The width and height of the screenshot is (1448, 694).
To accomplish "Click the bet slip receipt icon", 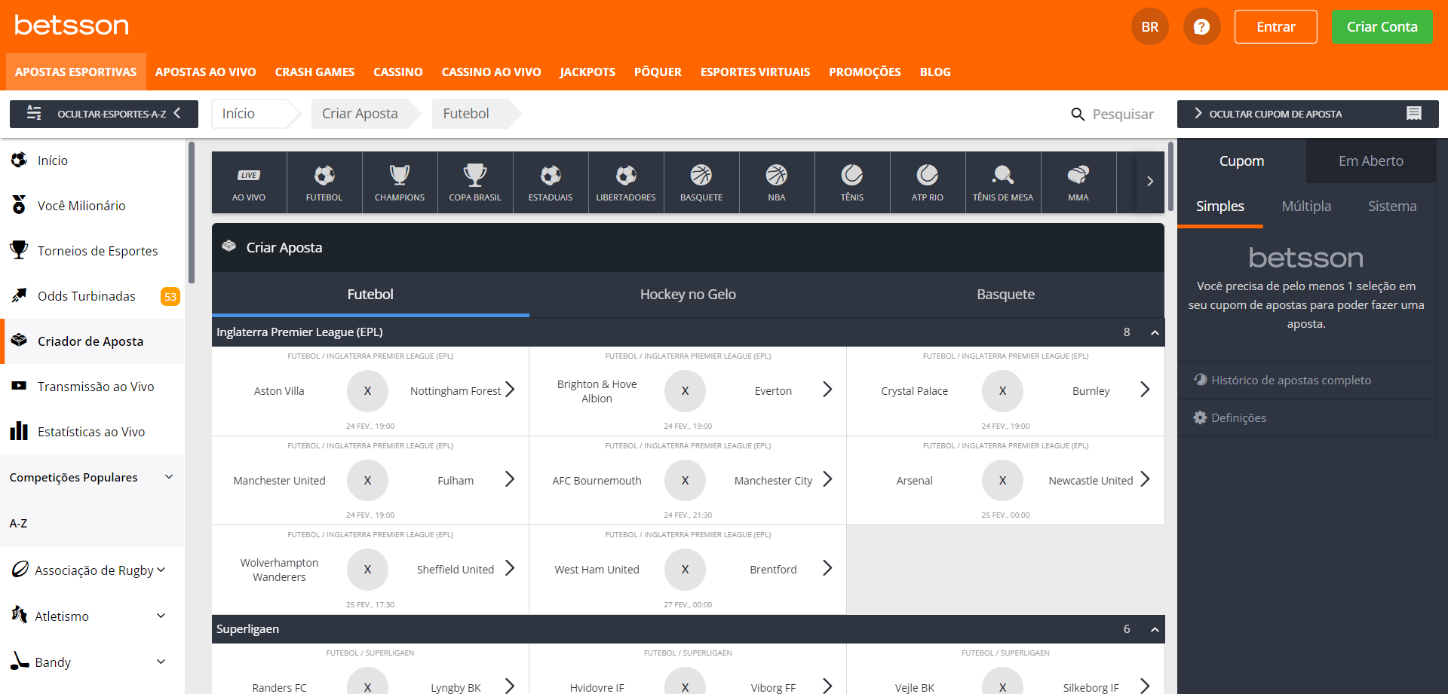I will tap(1414, 113).
